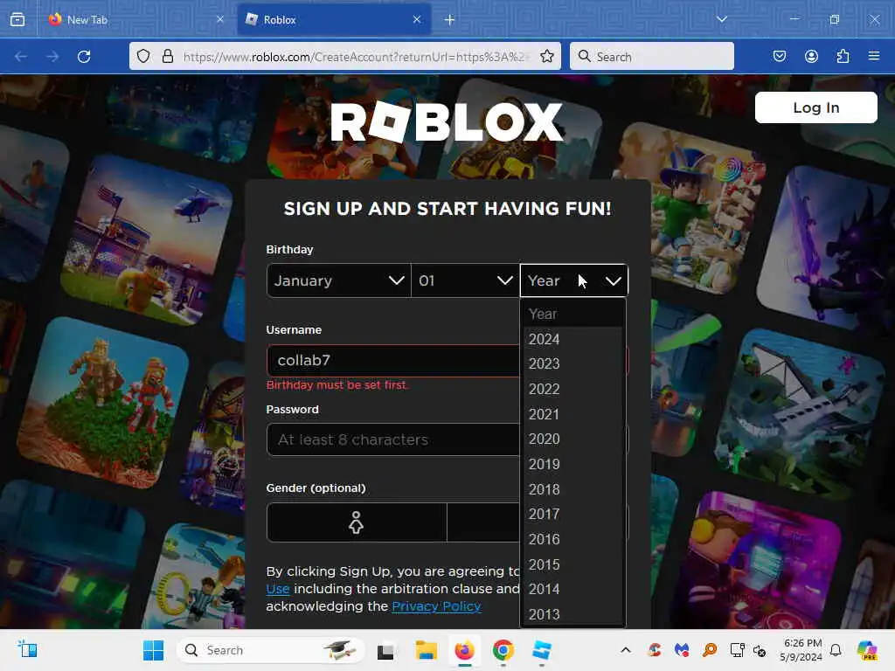Open the Privacy Policy link
This screenshot has height=671, width=895.
tap(437, 606)
